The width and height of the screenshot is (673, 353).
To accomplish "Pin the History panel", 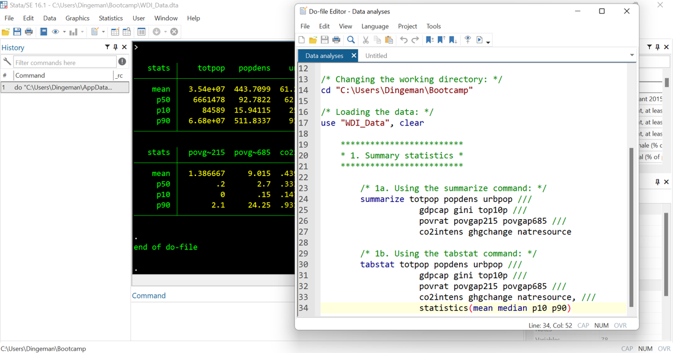I will (x=115, y=47).
